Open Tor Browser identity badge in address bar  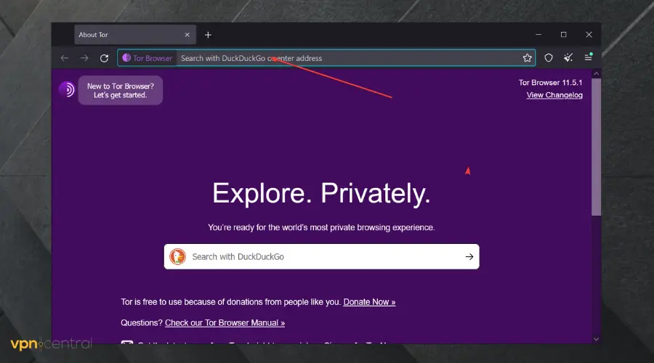click(148, 58)
